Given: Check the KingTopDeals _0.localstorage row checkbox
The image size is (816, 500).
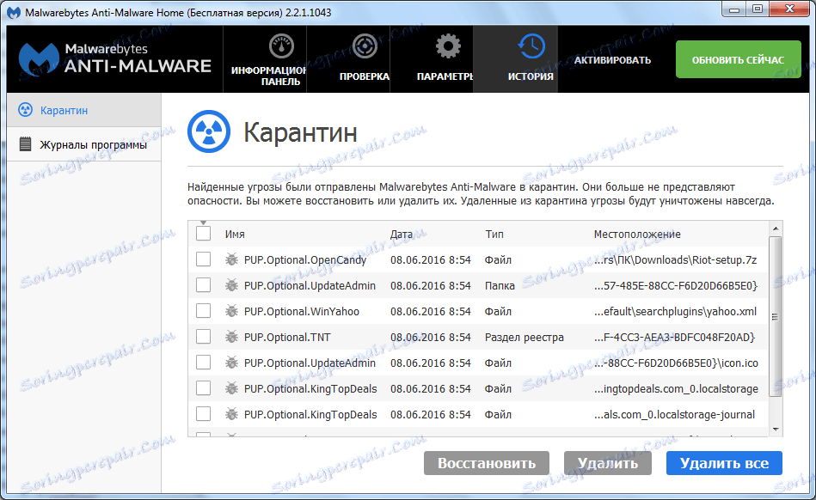Looking at the screenshot, I should click(x=204, y=388).
